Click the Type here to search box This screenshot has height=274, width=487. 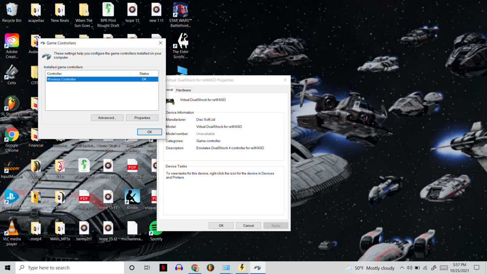pos(70,267)
